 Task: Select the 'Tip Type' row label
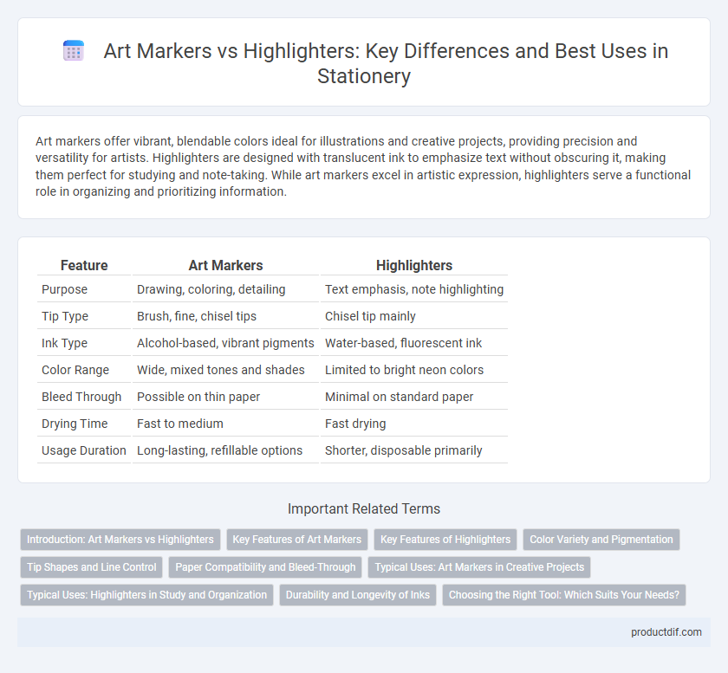[65, 316]
